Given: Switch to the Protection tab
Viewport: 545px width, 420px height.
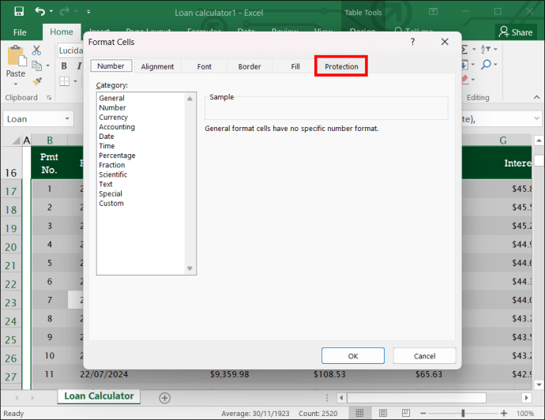Looking at the screenshot, I should click(341, 66).
